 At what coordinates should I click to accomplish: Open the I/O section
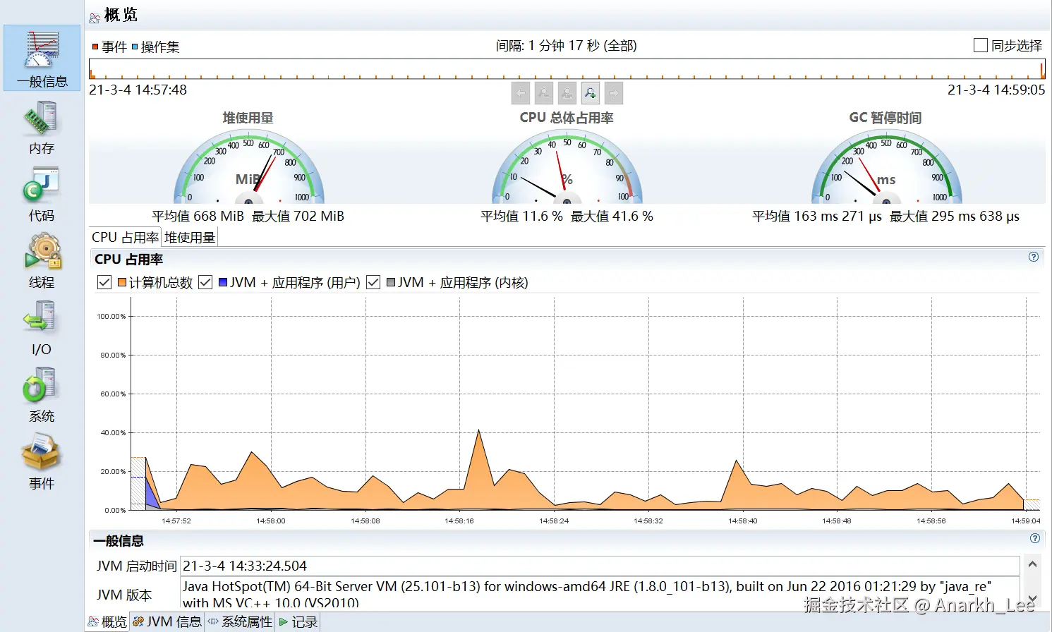42,329
